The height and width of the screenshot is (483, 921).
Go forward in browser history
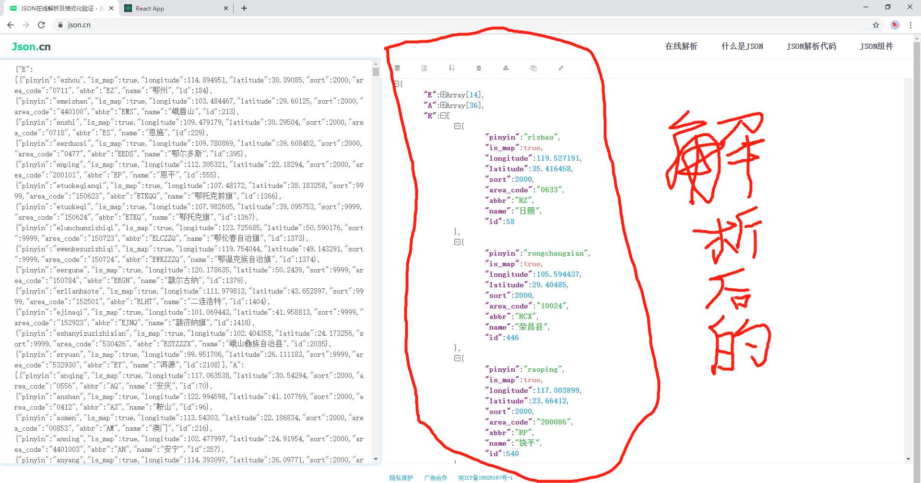point(26,25)
